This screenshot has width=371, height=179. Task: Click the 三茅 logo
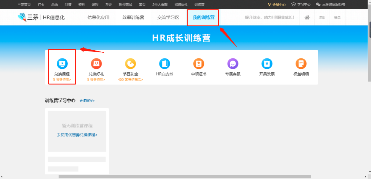coord(28,17)
